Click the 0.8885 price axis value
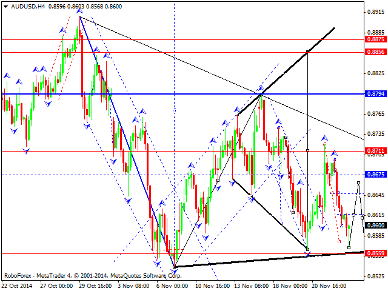The image size is (388, 291). tap(376, 32)
